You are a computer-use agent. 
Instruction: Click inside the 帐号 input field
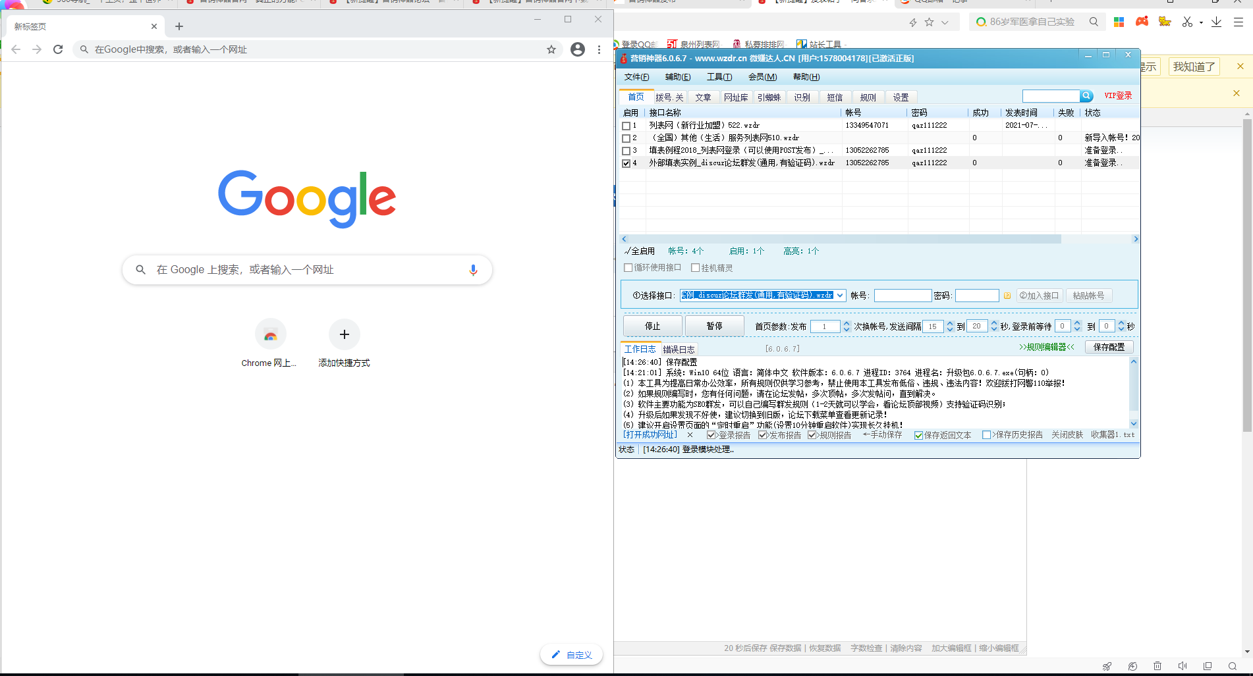pyautogui.click(x=903, y=295)
